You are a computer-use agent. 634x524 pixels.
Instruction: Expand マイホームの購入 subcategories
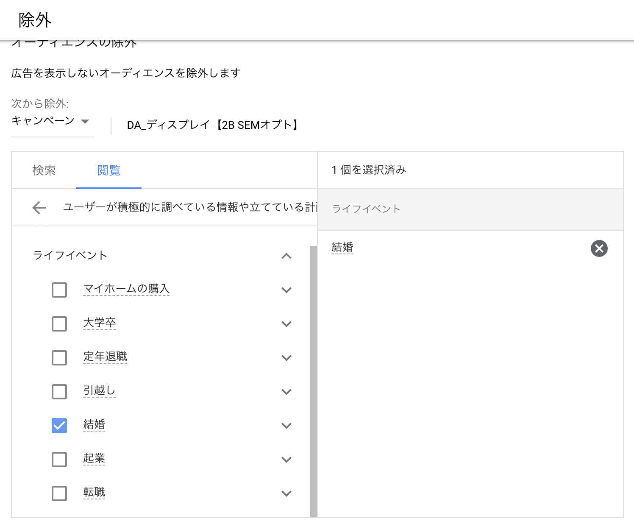pos(286,290)
